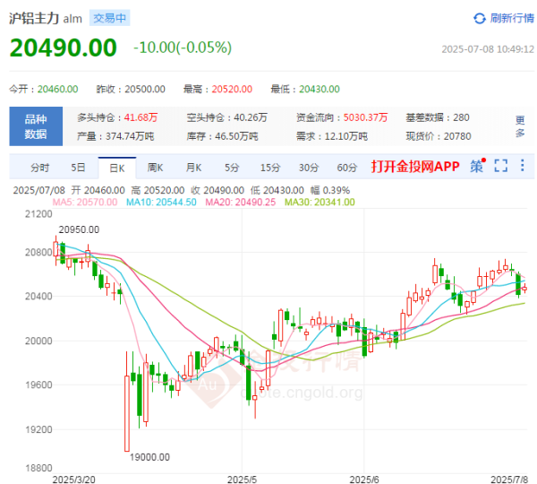
Task: Click the MA10: 20544.50 legend label
Action: coord(161,202)
